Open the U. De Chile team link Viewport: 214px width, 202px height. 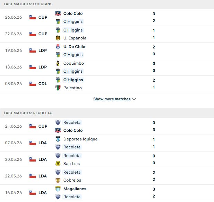point(74,47)
